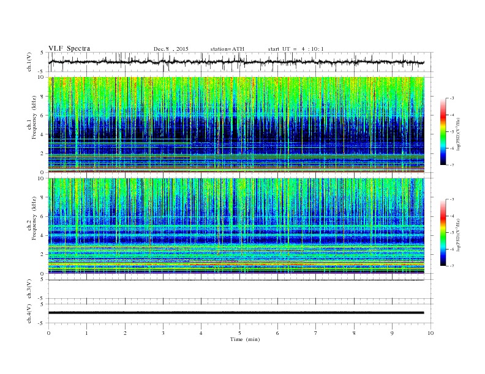Click the time-axis tick label "9"

point(392,333)
